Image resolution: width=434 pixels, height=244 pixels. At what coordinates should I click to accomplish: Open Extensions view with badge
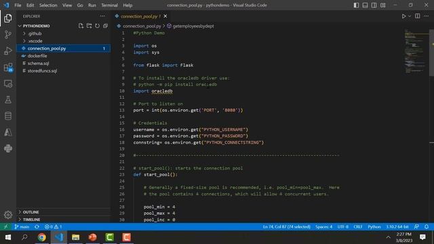point(8,67)
